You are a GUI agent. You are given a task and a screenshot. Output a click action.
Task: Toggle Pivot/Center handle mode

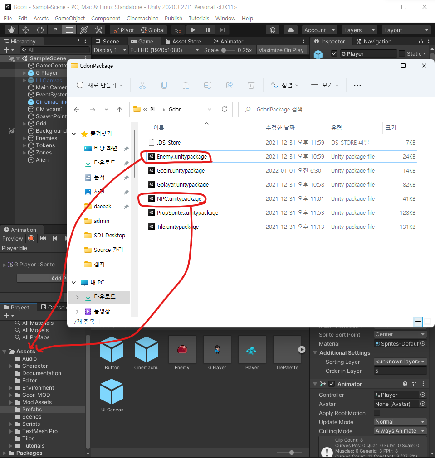pyautogui.click(x=124, y=30)
